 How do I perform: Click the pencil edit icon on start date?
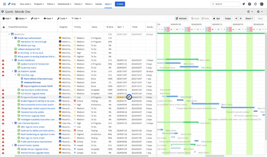129,97
